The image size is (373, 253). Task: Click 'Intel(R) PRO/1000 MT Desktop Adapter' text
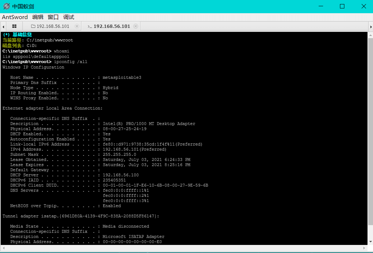coord(149,124)
